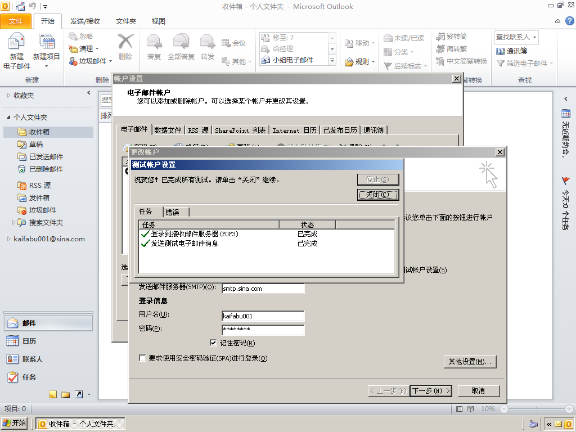Enable the SPA secure password authentication checkbox
Image resolution: width=576 pixels, height=432 pixels.
pyautogui.click(x=142, y=358)
